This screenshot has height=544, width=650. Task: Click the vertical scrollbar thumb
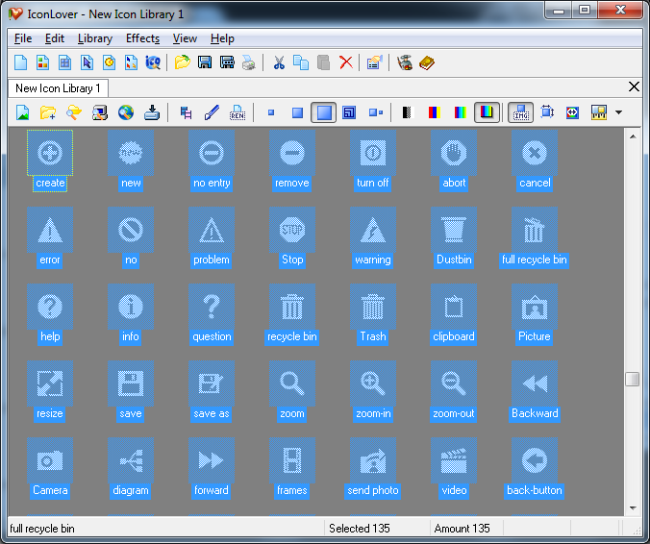coord(633,379)
